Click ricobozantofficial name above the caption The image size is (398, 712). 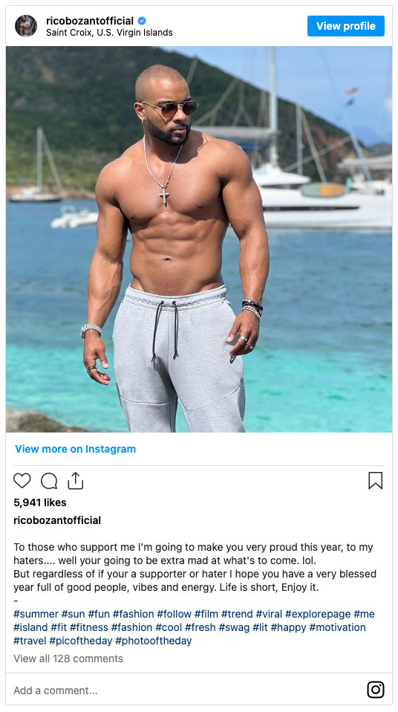(57, 520)
